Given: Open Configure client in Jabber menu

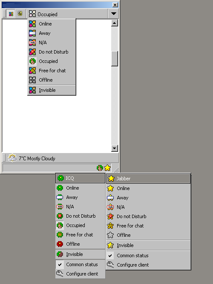Looking at the screenshot, I should [x=148, y=265].
